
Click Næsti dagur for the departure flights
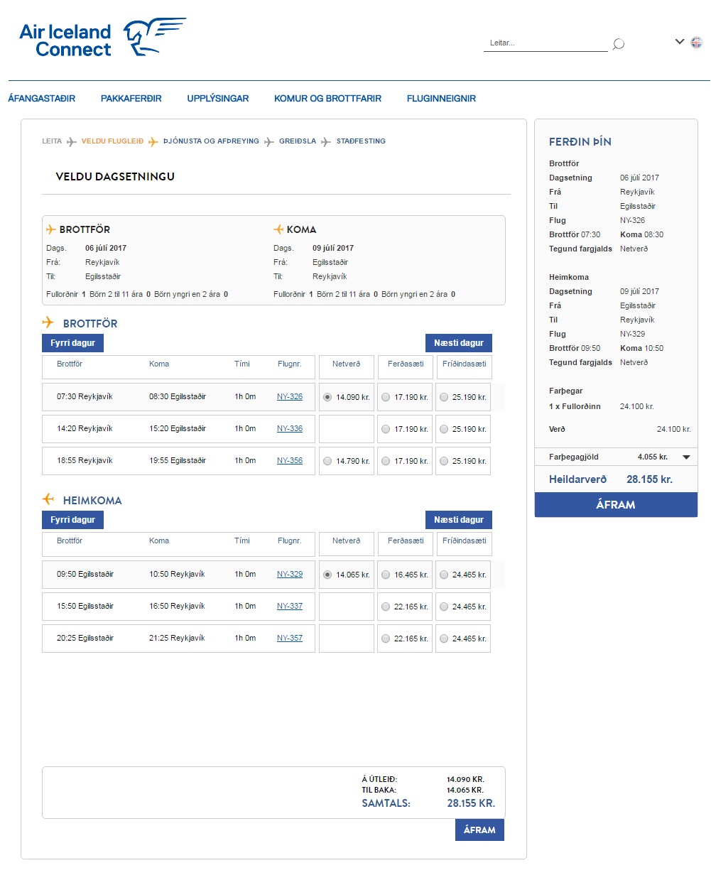pyautogui.click(x=458, y=343)
